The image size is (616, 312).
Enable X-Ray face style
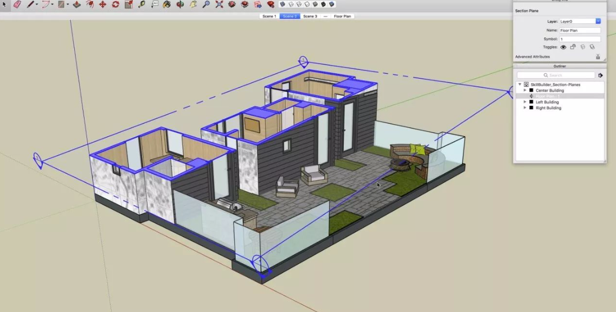[283, 4]
